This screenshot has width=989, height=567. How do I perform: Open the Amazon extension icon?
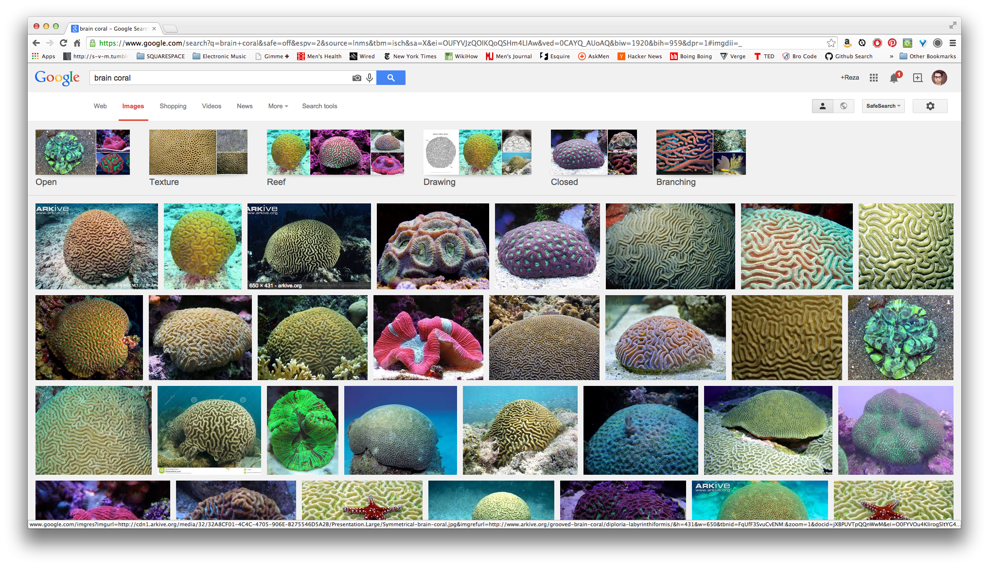(x=847, y=43)
